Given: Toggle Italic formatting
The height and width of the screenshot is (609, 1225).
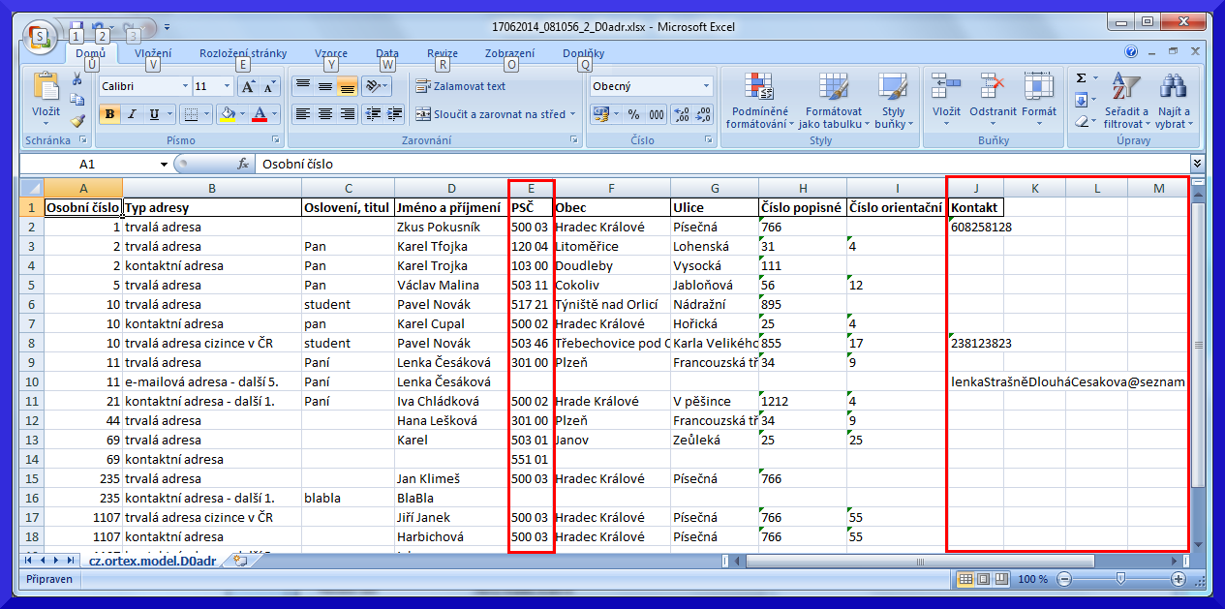Looking at the screenshot, I should click(x=131, y=114).
